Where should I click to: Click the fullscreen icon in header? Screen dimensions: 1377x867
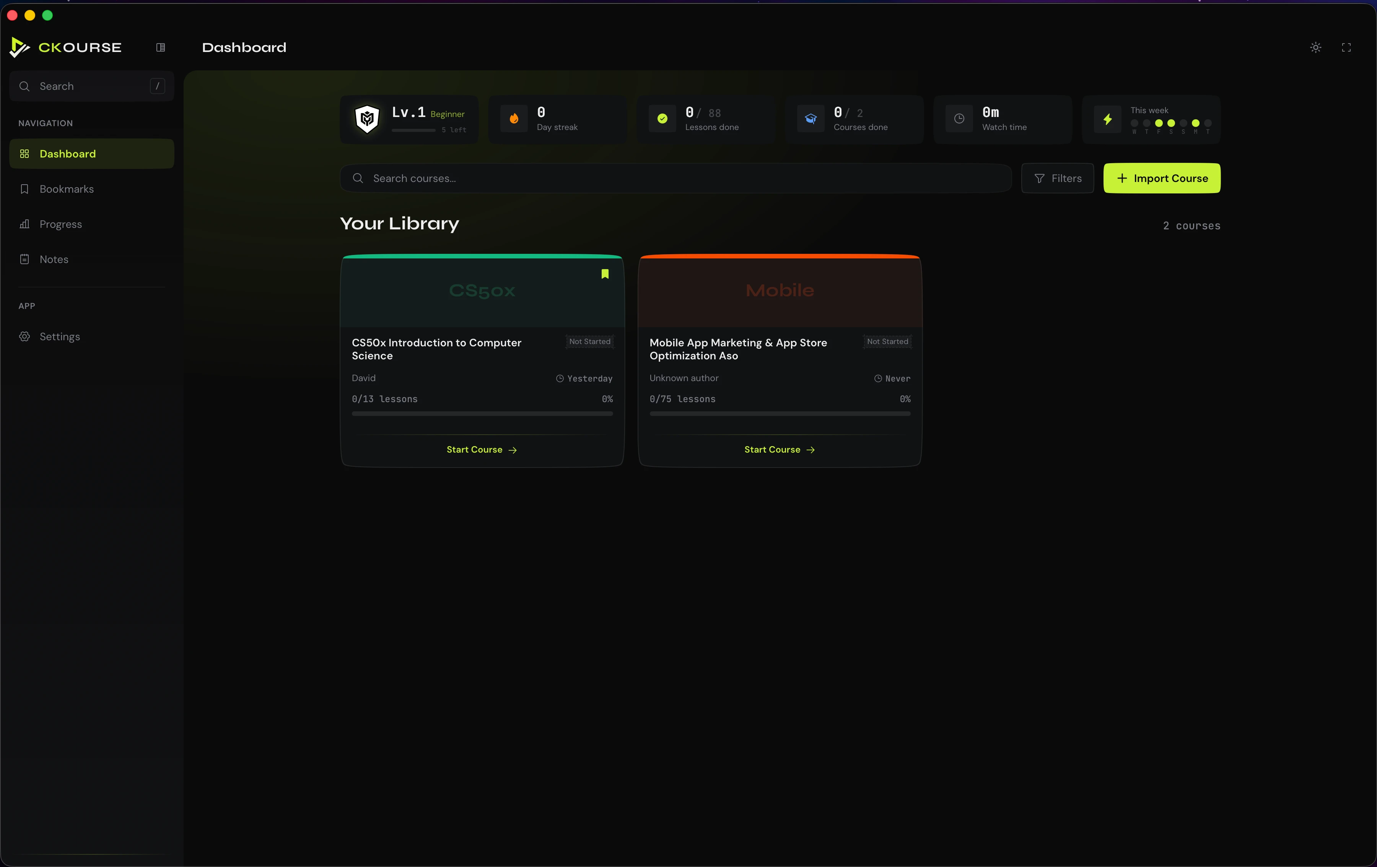click(x=1346, y=47)
